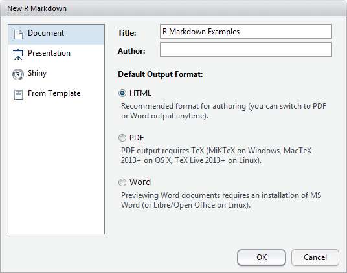
Task: Select the Document list entry label
Action: 46,33
